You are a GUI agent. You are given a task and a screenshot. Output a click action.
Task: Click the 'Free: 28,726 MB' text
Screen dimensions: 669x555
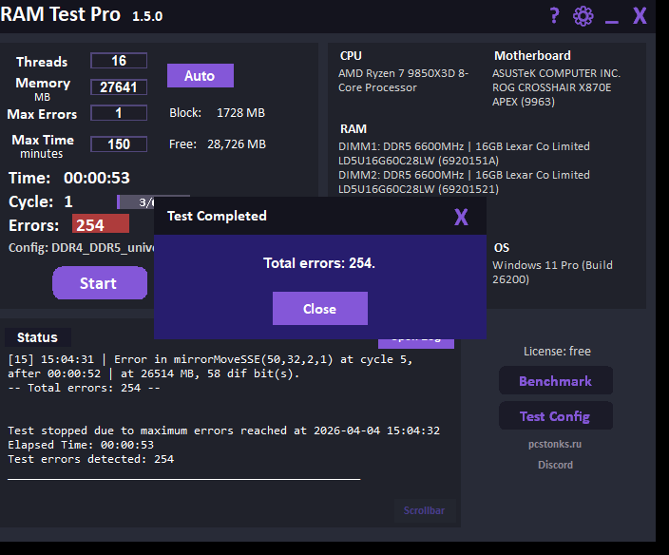[218, 144]
